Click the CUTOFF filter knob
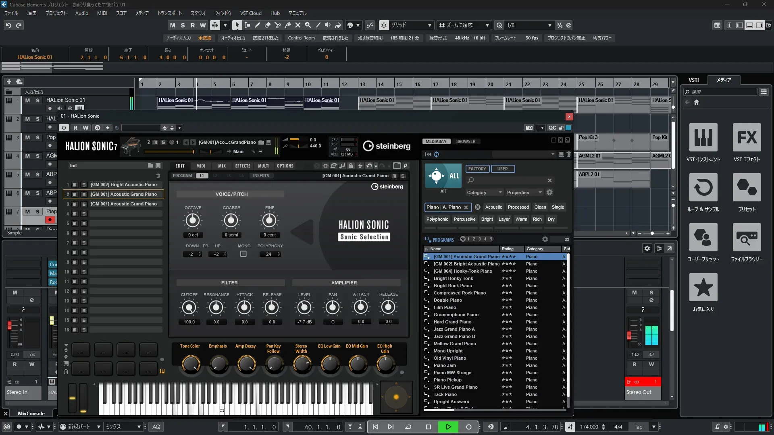774x435 pixels. click(x=189, y=308)
